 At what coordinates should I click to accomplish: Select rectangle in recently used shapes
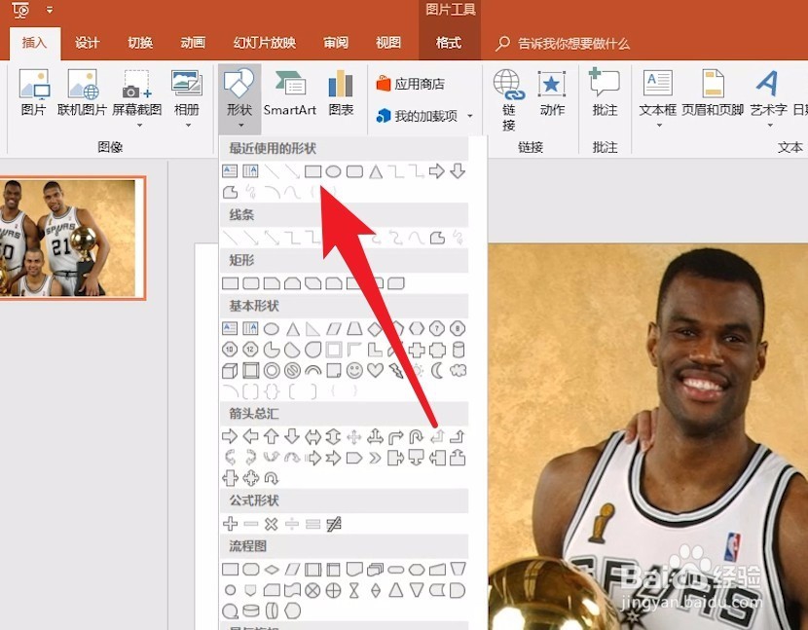[312, 171]
